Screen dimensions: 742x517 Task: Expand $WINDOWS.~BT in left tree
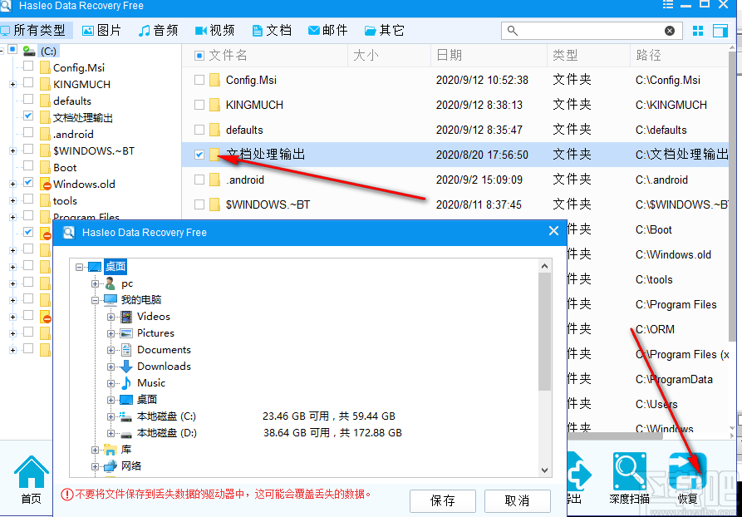point(12,151)
